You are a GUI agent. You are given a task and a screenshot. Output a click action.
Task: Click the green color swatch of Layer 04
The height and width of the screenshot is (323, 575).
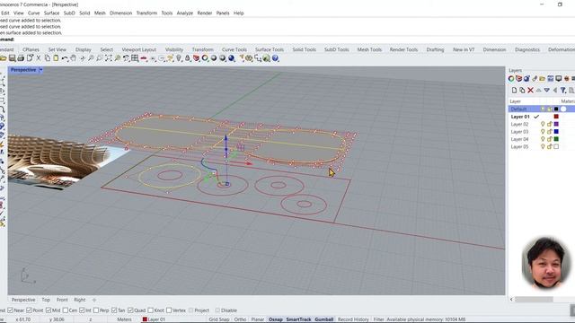click(556, 139)
